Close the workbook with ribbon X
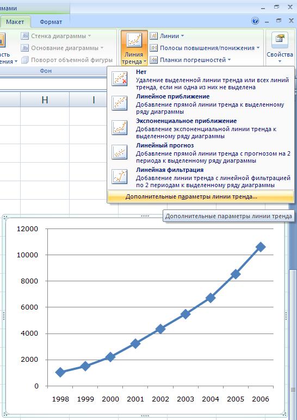The width and height of the screenshot is (297, 420). click(x=291, y=21)
